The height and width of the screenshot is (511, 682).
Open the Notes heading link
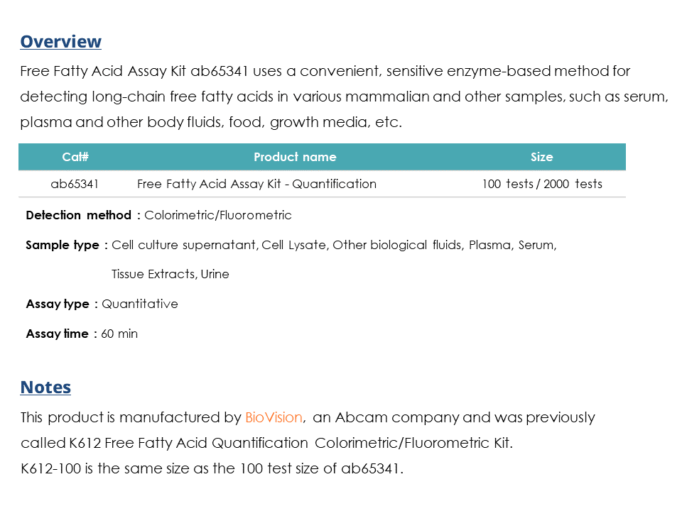click(45, 388)
